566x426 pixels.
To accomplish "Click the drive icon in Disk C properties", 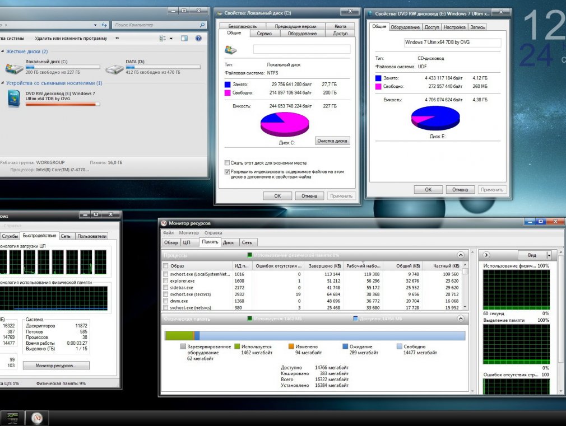I will pyautogui.click(x=231, y=50).
